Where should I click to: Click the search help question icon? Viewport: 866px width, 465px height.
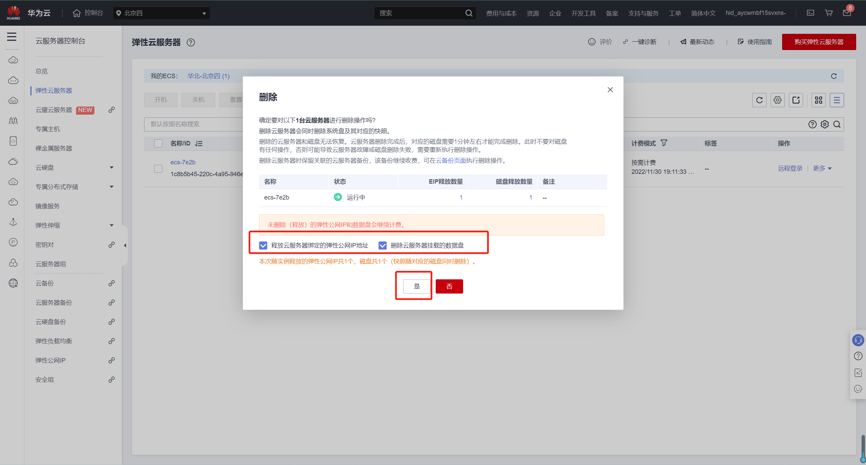coord(813,124)
